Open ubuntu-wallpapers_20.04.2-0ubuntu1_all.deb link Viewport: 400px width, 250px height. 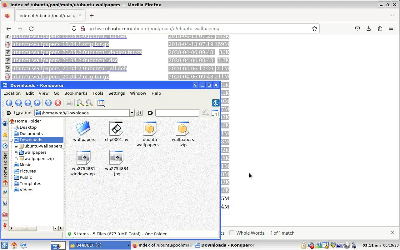69,68
